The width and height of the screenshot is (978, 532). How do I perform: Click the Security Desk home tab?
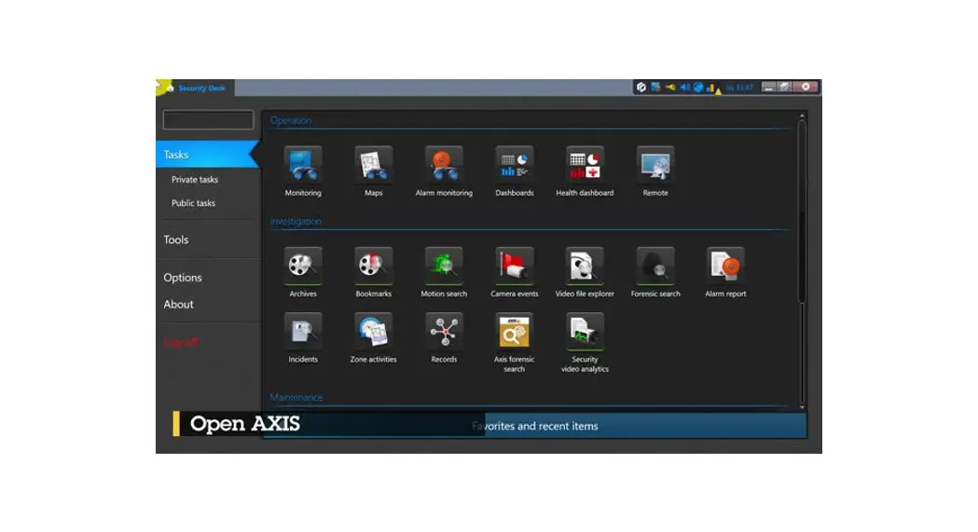[196, 88]
